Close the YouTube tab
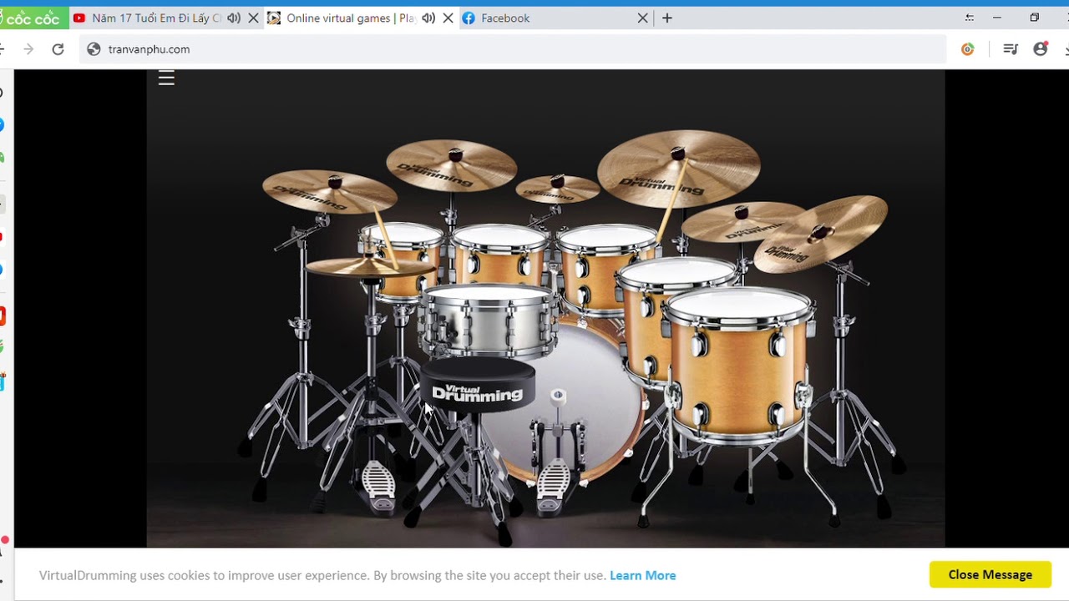Screen dimensions: 1069x601 253,18
